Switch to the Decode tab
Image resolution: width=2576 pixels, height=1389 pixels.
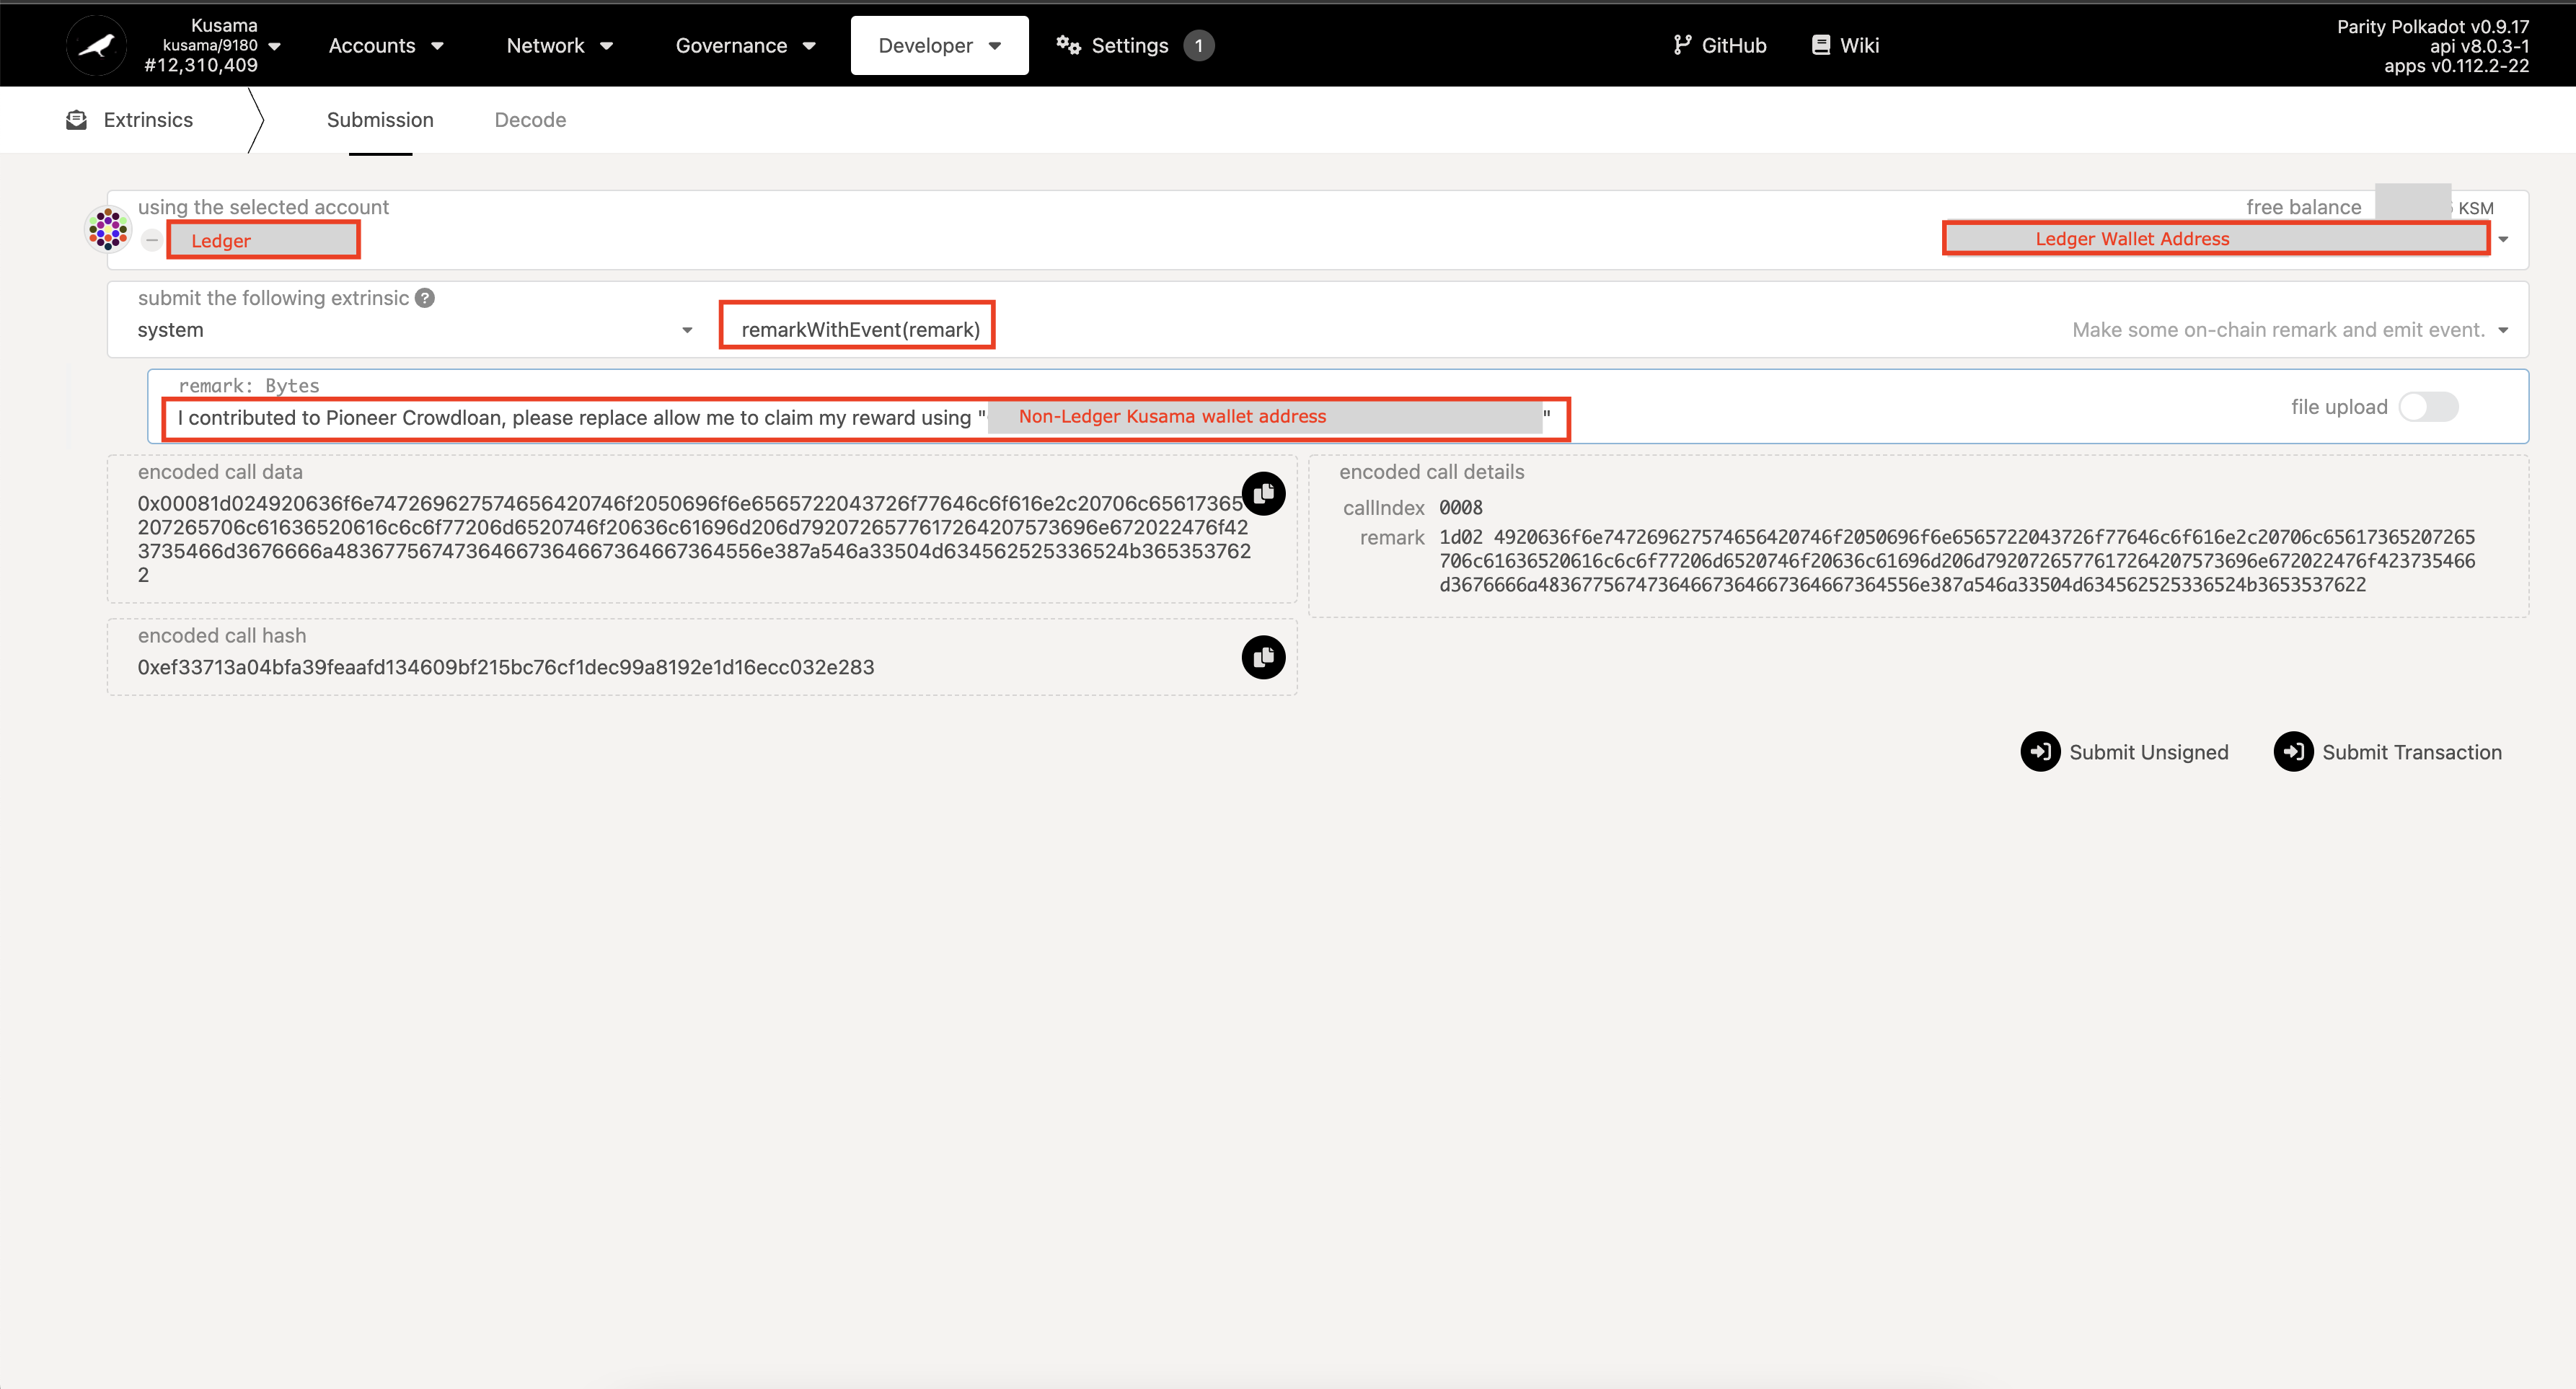click(530, 120)
